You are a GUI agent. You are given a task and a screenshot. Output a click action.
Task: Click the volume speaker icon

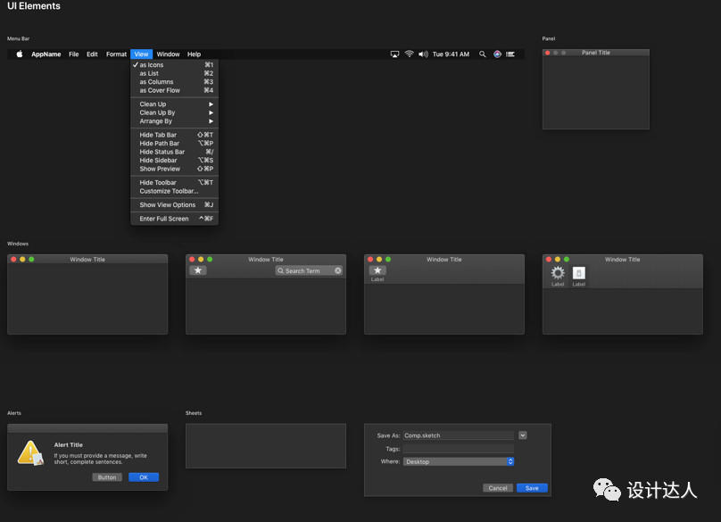[422, 54]
